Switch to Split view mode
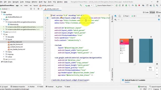This screenshot has height=90, width=161. [152, 12]
